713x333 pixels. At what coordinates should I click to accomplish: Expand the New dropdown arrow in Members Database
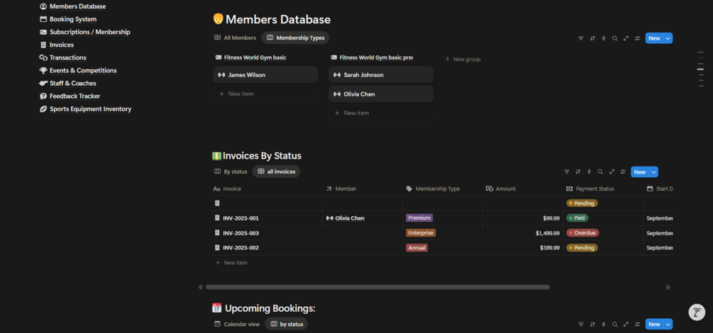pos(668,38)
